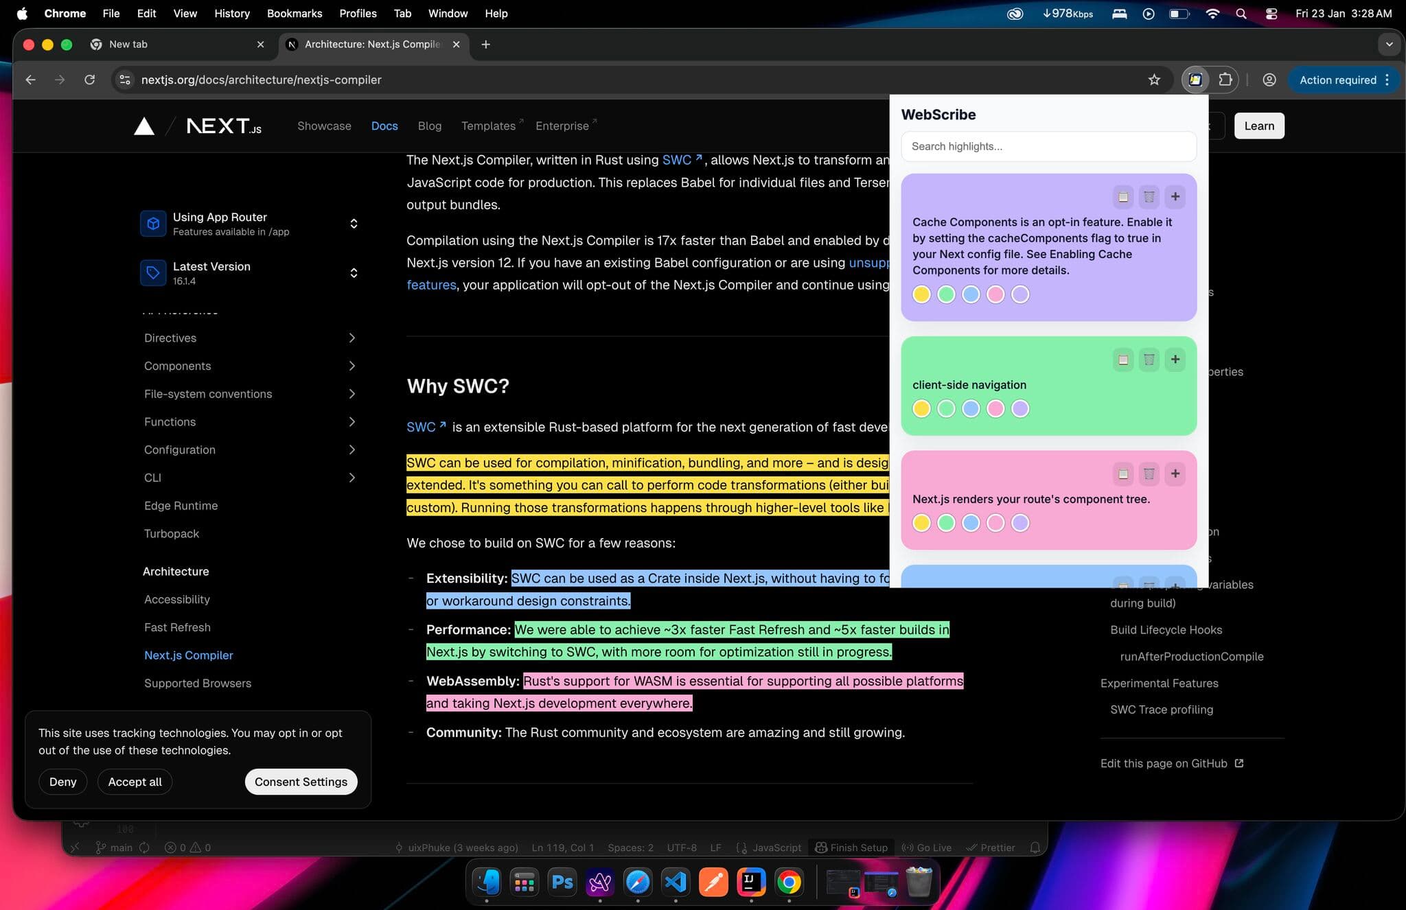Set Next.js renders card to purple
Viewport: 1406px width, 910px height.
[1020, 523]
